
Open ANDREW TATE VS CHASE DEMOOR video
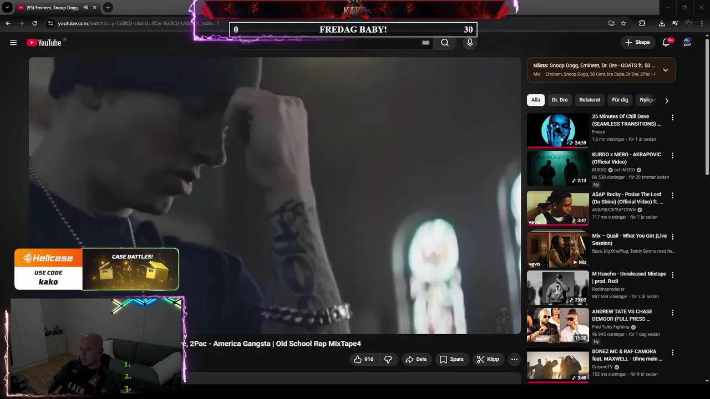point(622,315)
